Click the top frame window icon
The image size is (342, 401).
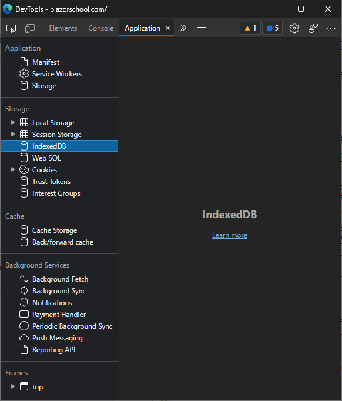tap(24, 386)
